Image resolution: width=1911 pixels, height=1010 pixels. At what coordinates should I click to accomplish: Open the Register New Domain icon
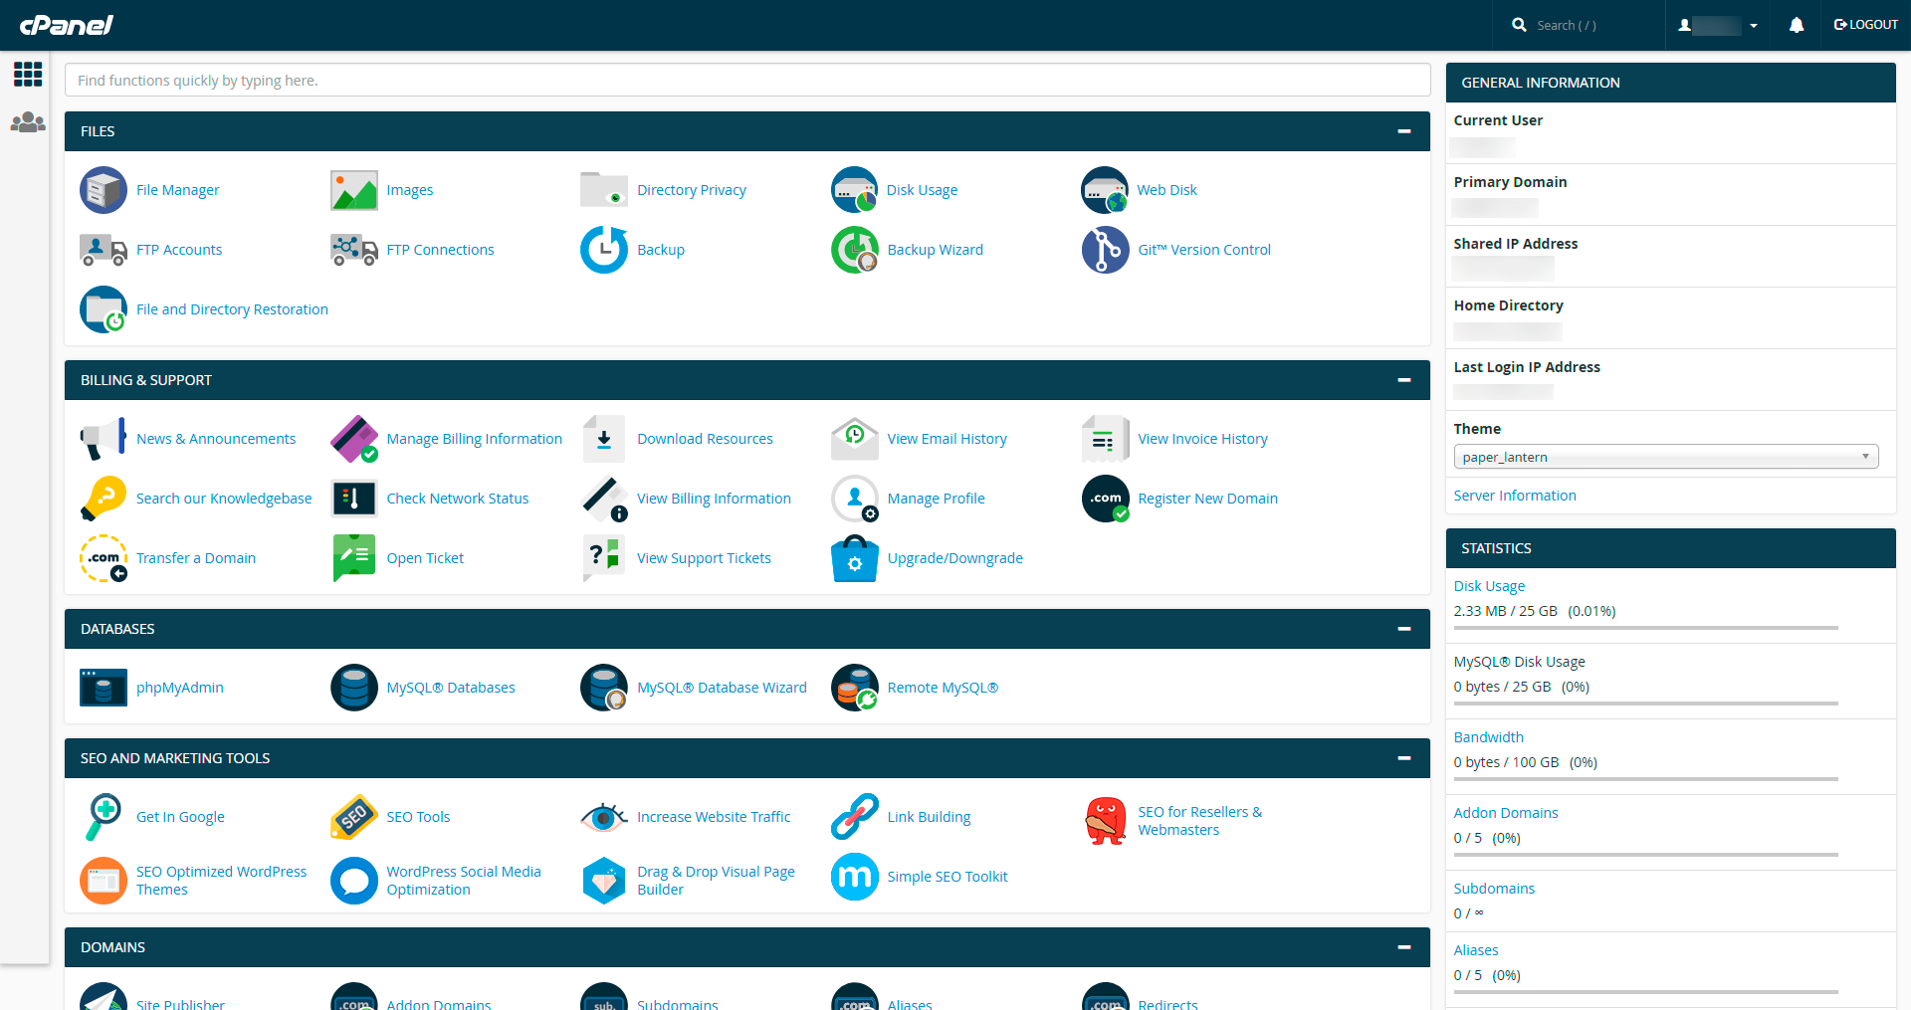[1105, 499]
